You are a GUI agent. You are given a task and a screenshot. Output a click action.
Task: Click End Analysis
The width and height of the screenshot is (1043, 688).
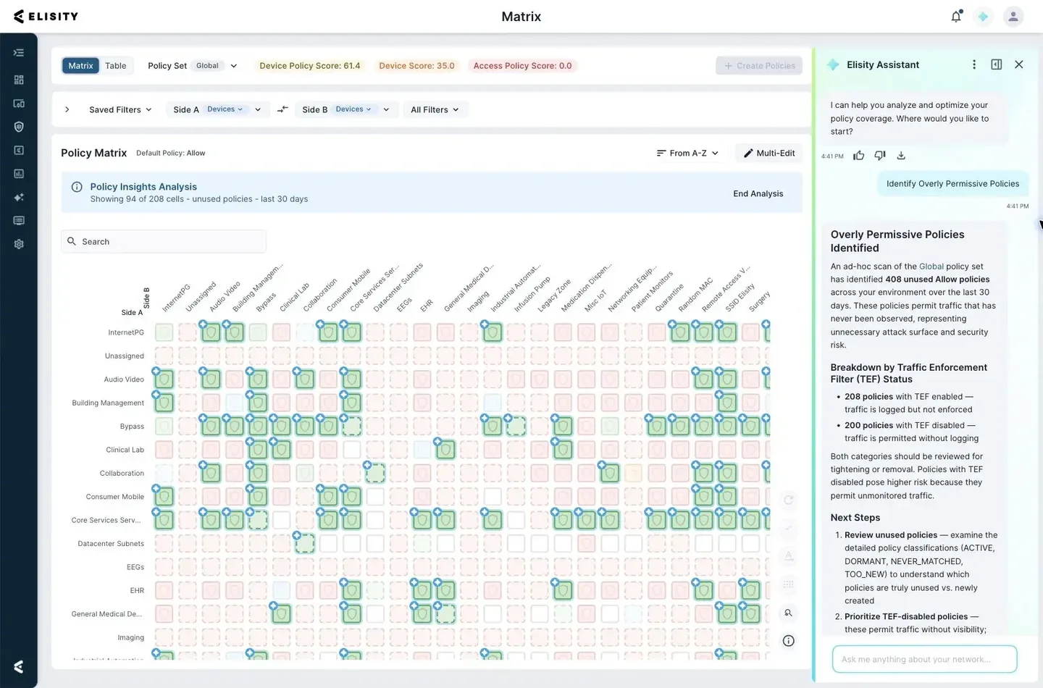pyautogui.click(x=758, y=194)
